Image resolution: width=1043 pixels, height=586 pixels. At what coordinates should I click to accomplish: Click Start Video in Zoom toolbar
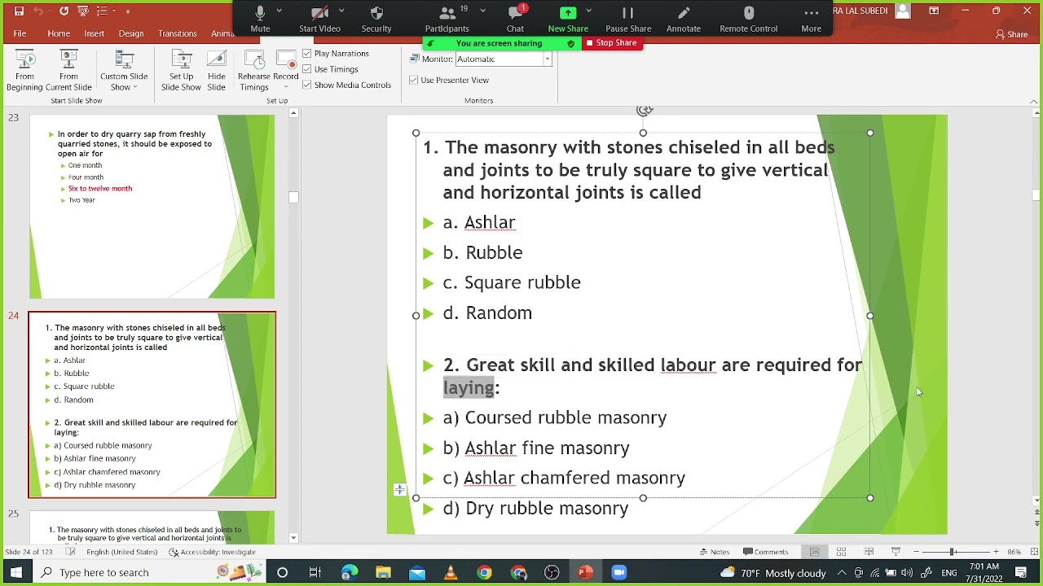point(319,20)
